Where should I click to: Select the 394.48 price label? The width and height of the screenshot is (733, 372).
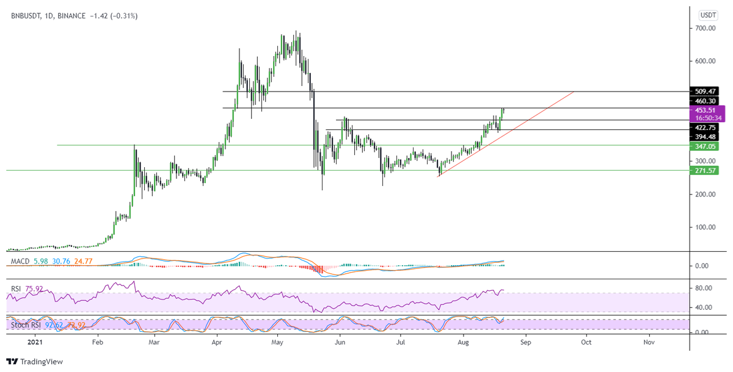[703, 137]
